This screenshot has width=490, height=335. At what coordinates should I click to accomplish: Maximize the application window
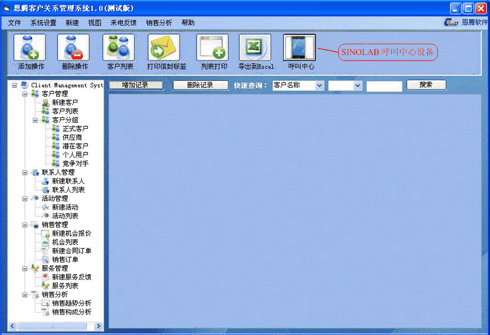[468, 8]
